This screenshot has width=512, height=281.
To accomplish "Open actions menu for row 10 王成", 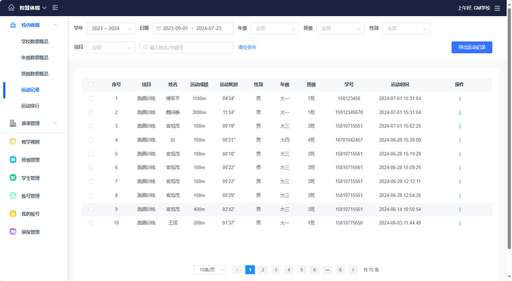I will (x=460, y=223).
